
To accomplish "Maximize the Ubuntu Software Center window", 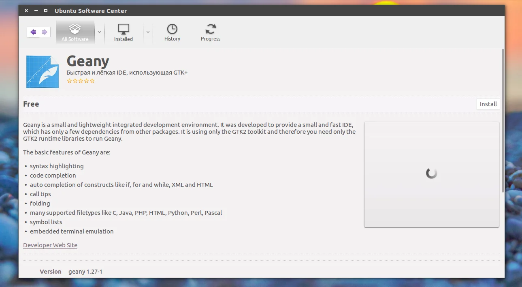I will tap(46, 11).
